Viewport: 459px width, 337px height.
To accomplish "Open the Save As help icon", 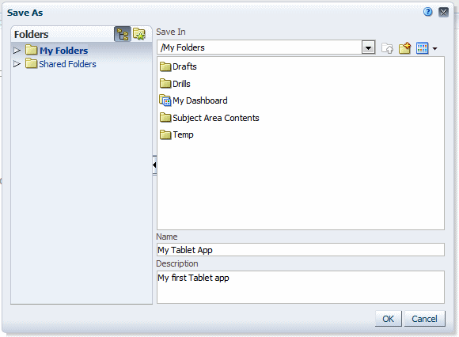I will click(427, 12).
